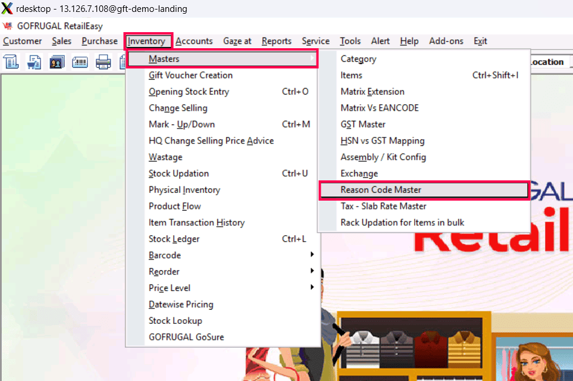The height and width of the screenshot is (381, 573).
Task: Choose GOFRUGAL GoSure
Action: [x=223, y=337]
